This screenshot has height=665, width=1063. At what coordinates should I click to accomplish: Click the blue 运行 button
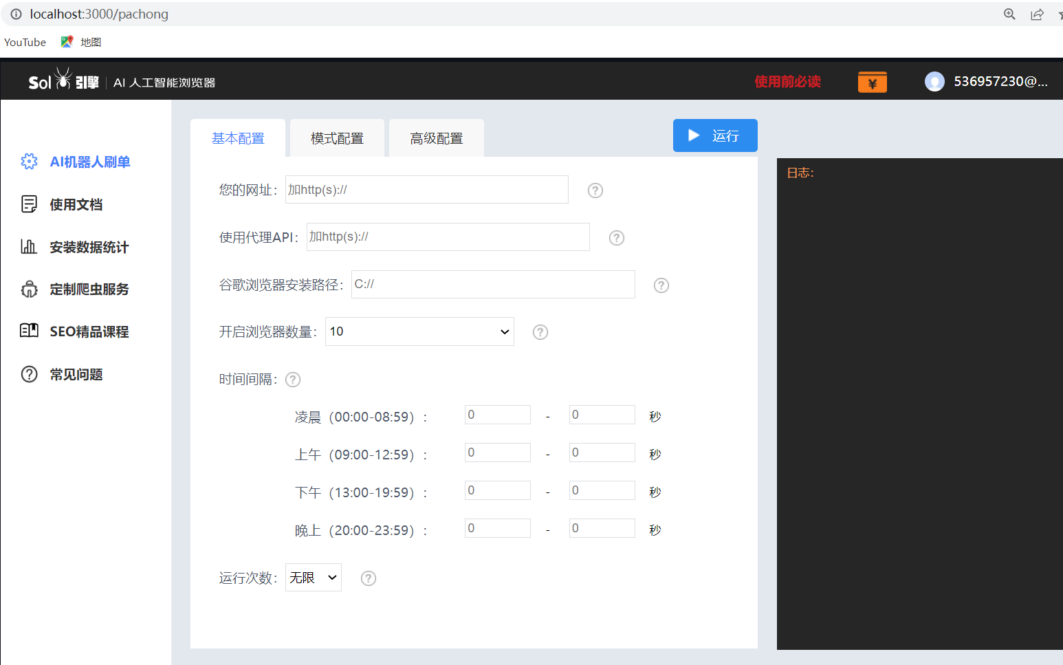(x=715, y=135)
